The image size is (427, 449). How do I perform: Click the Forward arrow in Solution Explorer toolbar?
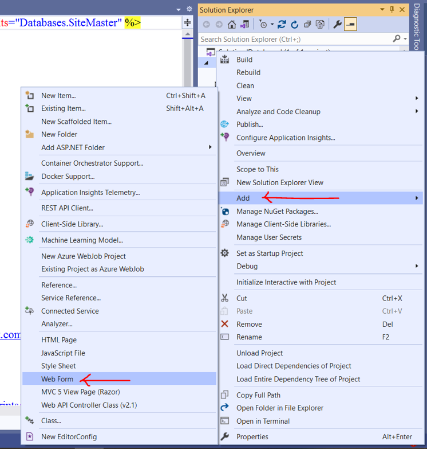coord(219,25)
